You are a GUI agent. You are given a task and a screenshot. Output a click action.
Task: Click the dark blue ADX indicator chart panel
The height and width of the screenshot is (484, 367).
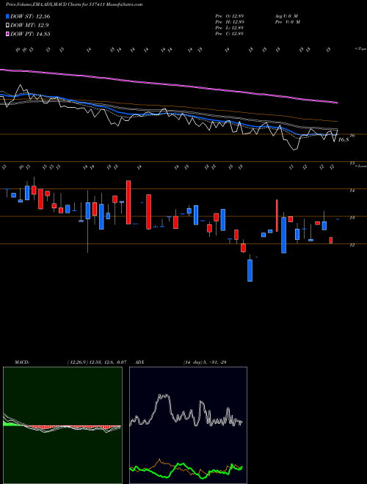(x=188, y=425)
